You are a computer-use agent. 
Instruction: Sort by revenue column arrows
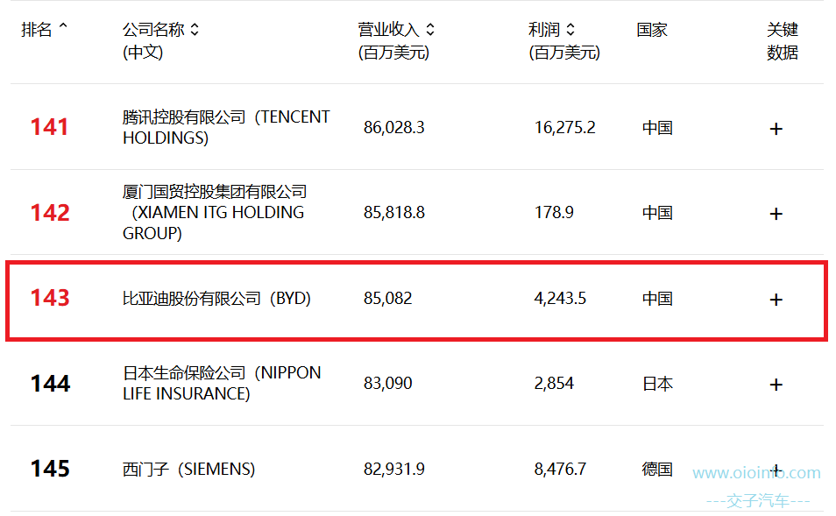click(x=430, y=29)
